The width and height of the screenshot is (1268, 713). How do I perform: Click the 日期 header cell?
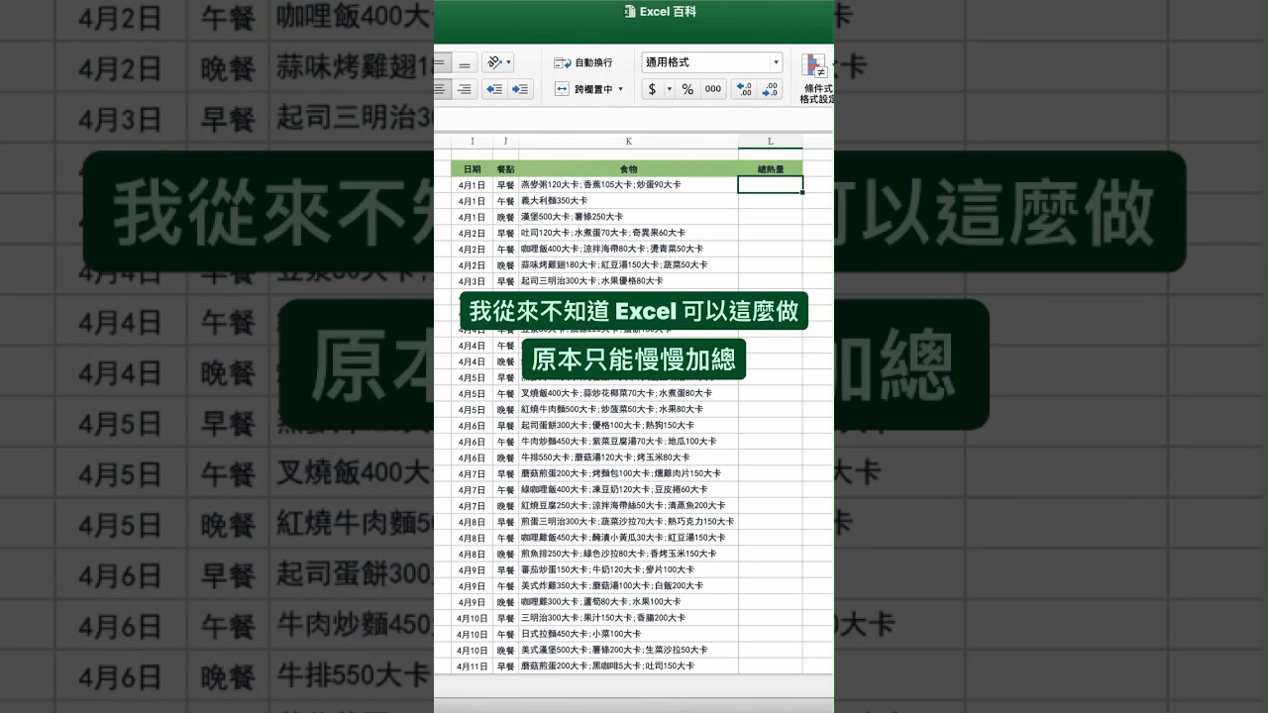tap(472, 169)
